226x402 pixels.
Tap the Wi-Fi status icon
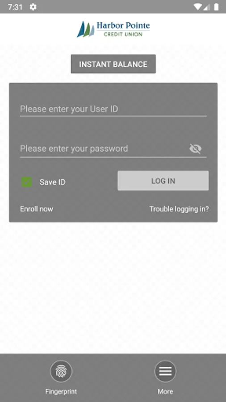[x=197, y=7]
